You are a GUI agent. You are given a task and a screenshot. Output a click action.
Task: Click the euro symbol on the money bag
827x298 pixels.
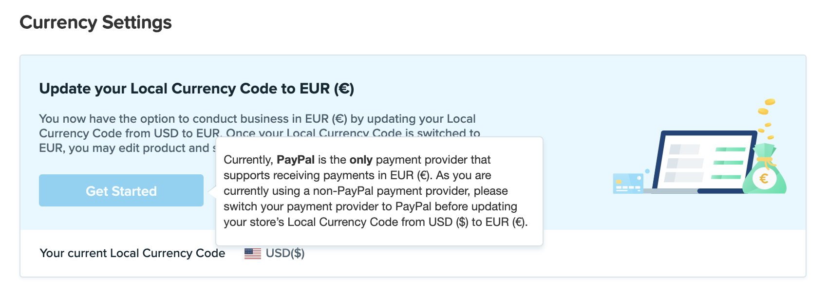(x=764, y=179)
